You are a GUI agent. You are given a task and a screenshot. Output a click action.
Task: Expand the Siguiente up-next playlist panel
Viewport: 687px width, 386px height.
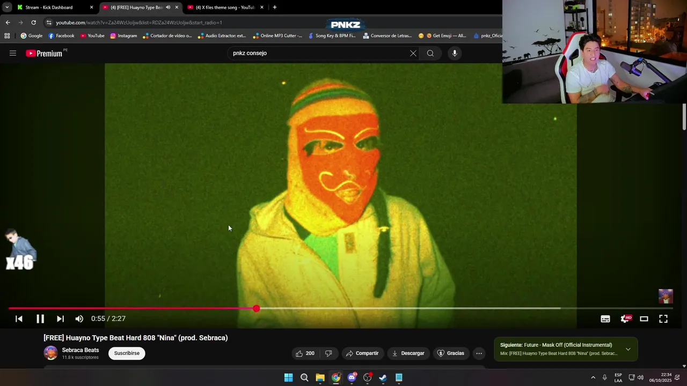pyautogui.click(x=628, y=349)
